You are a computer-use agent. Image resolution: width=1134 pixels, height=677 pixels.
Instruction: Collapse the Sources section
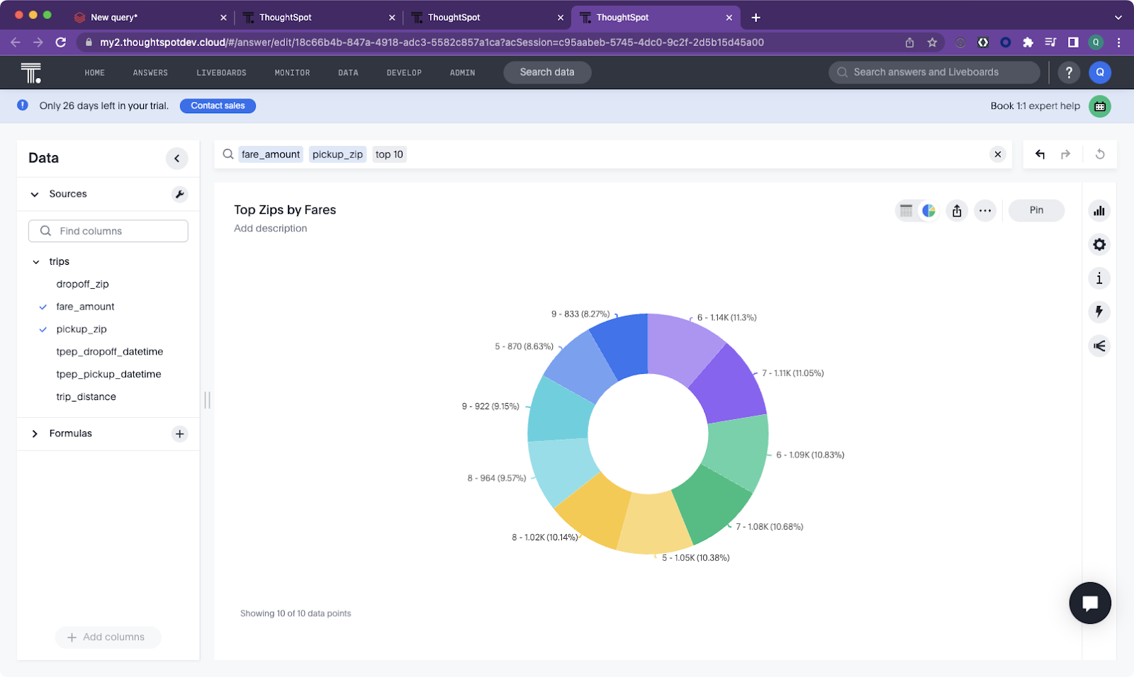(x=35, y=194)
